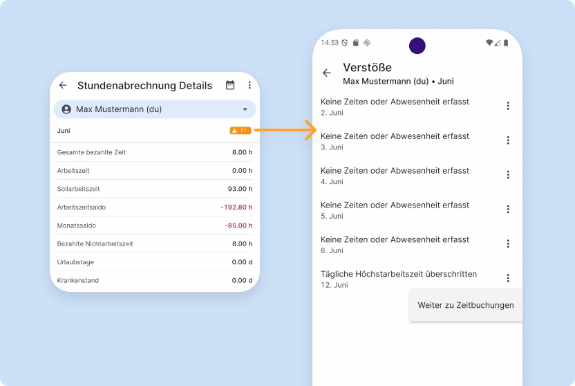Tap Wi-Fi icon in phone status bar

point(489,43)
